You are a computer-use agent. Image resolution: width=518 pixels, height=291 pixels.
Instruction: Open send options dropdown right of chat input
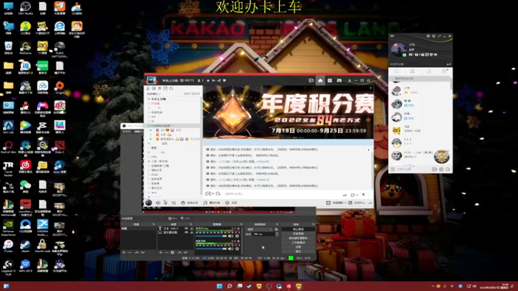(357, 195)
